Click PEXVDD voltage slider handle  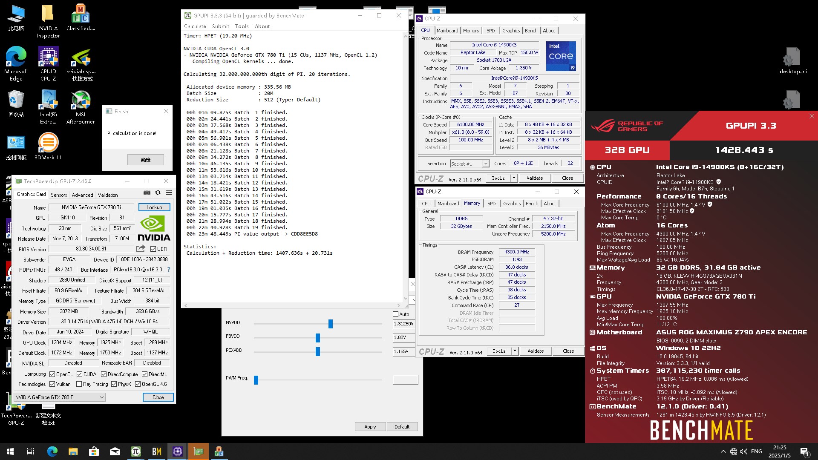[x=318, y=351]
